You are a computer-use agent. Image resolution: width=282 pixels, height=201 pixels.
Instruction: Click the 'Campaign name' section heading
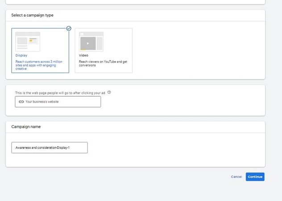pyautogui.click(x=26, y=127)
